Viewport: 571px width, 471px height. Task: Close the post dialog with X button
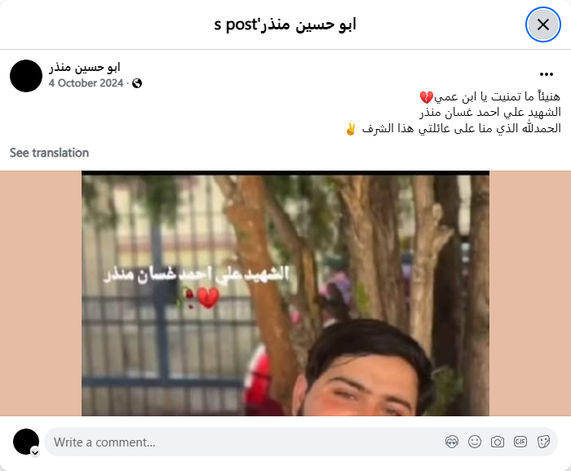[543, 24]
